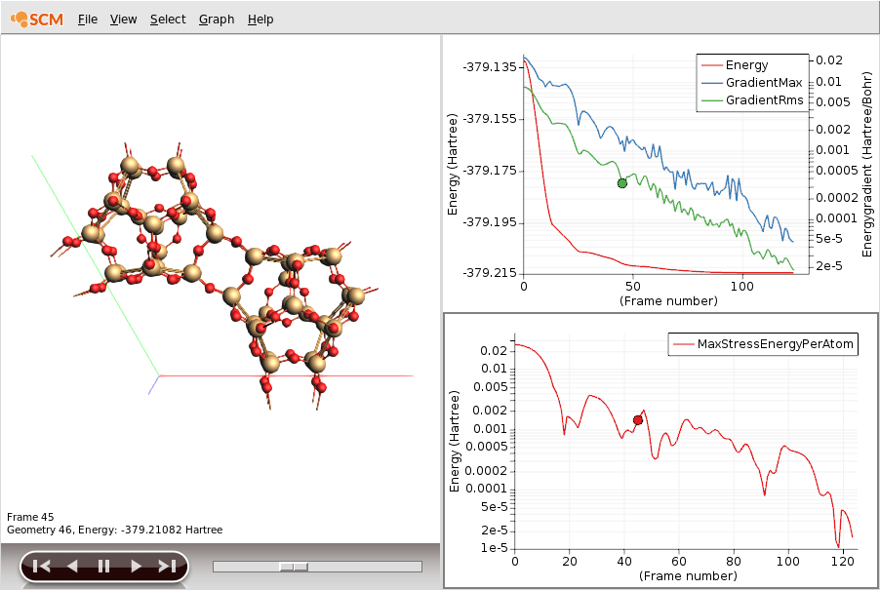Jump to last frame button
The height and width of the screenshot is (590, 880).
[x=167, y=567]
